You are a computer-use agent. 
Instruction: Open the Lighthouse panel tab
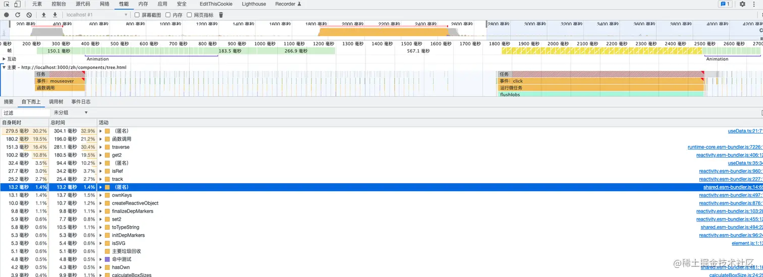254,4
